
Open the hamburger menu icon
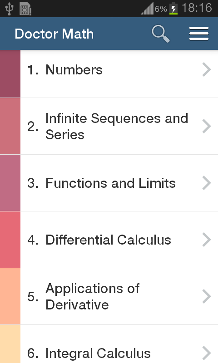point(199,34)
